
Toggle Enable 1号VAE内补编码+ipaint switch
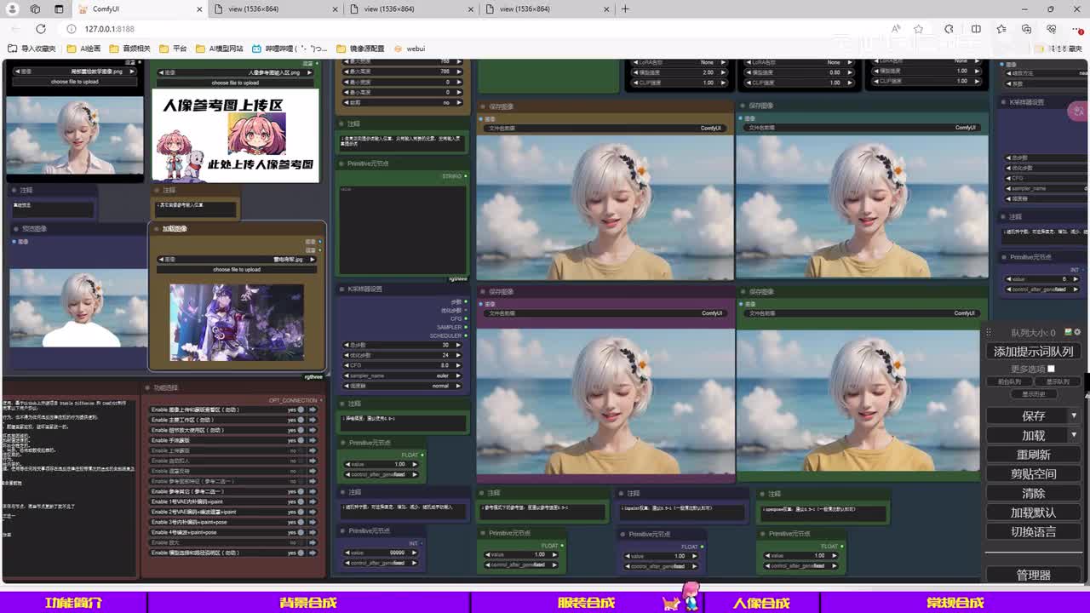(300, 501)
